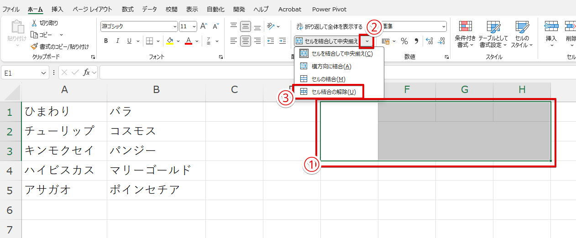Increase font size with the larger A icon

[204, 26]
